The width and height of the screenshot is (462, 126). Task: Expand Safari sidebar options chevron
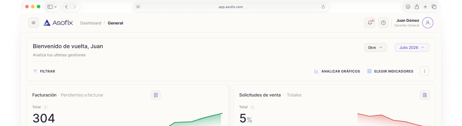point(55,7)
